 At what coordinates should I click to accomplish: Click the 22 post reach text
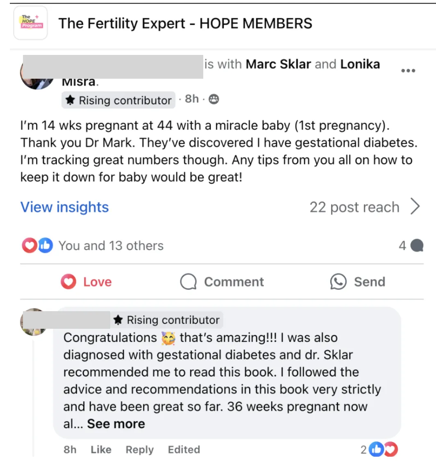point(354,207)
